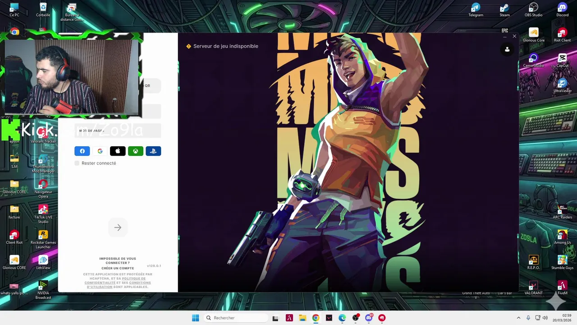Image resolution: width=577 pixels, height=325 pixels.
Task: Open NVIDIA Broadcast desktop icon
Action: tap(43, 290)
